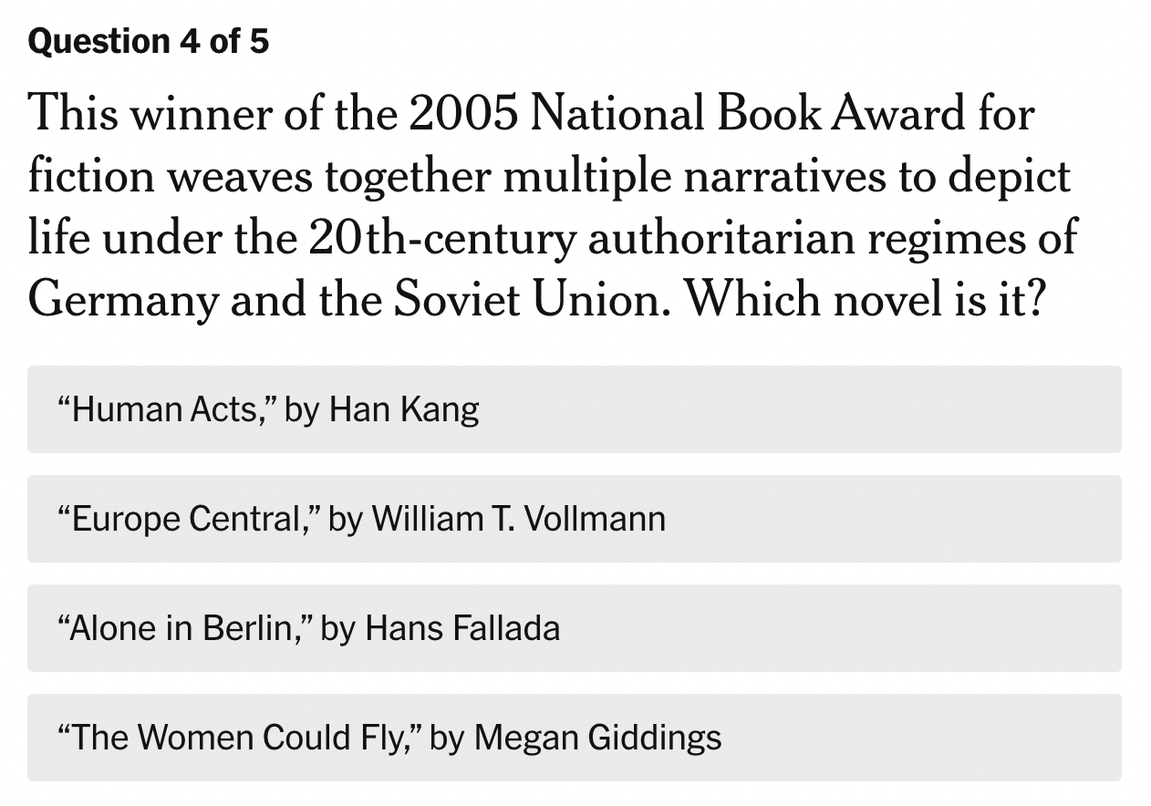
Task: Click author name Han Kang
Action: coord(403,410)
